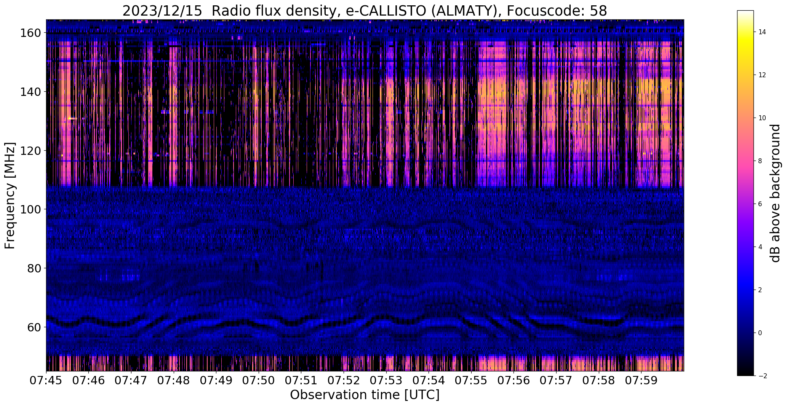Image resolution: width=787 pixels, height=406 pixels.
Task: Click the colorbar tick label 2
Action: pyautogui.click(x=760, y=290)
